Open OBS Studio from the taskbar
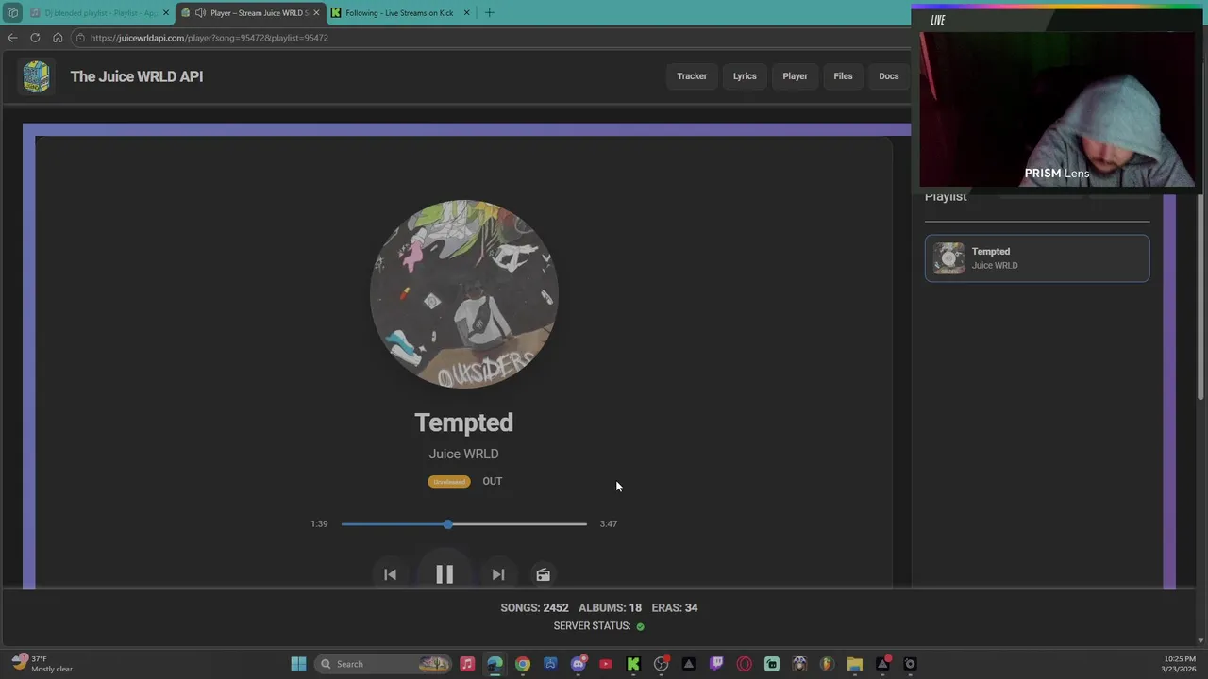Screen dimensions: 1208x679 point(661,664)
